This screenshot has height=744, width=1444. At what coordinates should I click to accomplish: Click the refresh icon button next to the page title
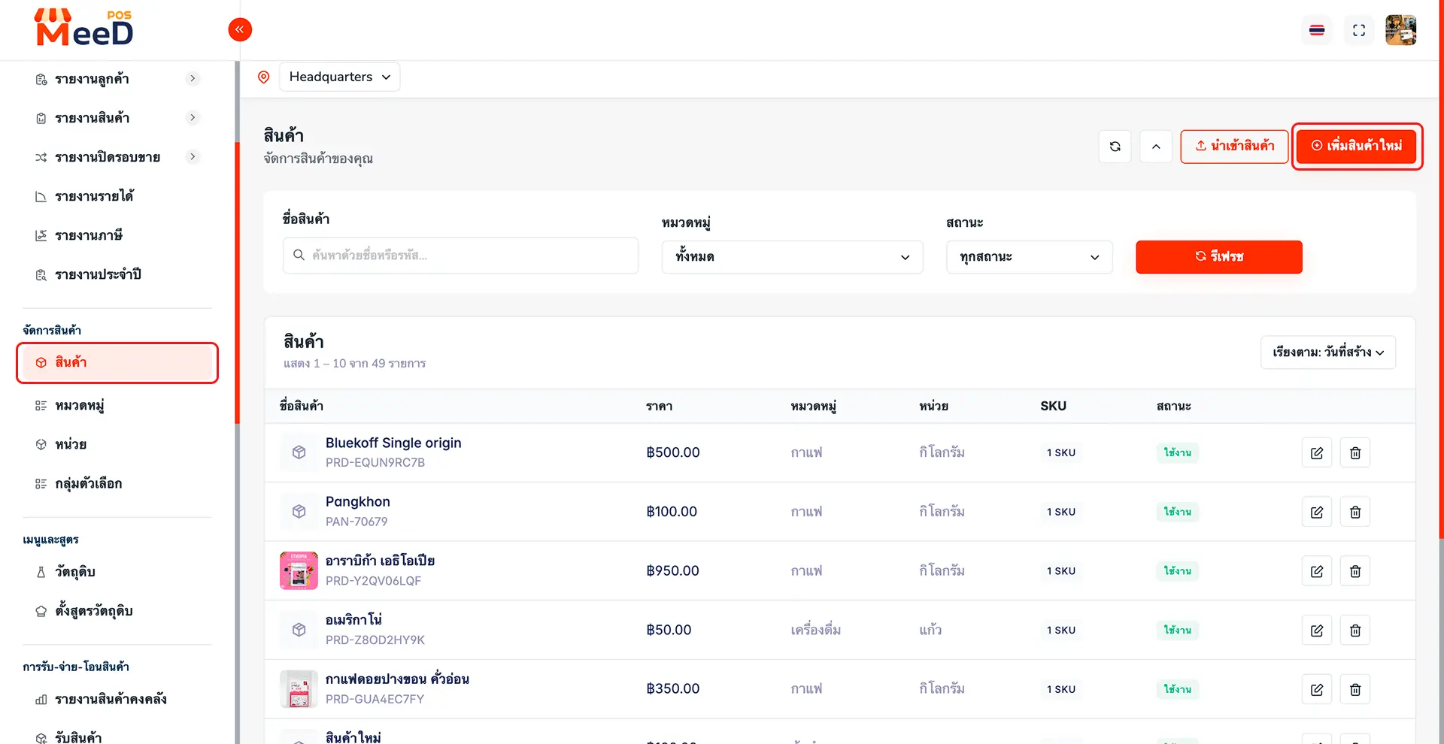click(1115, 147)
